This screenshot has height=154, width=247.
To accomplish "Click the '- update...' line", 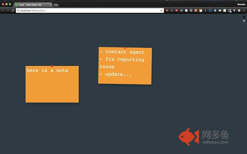I will [115, 74].
